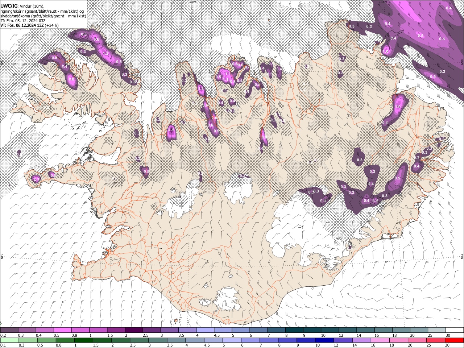Pick the darkest purple upper swatch 2 to 2.5

tap(134, 330)
